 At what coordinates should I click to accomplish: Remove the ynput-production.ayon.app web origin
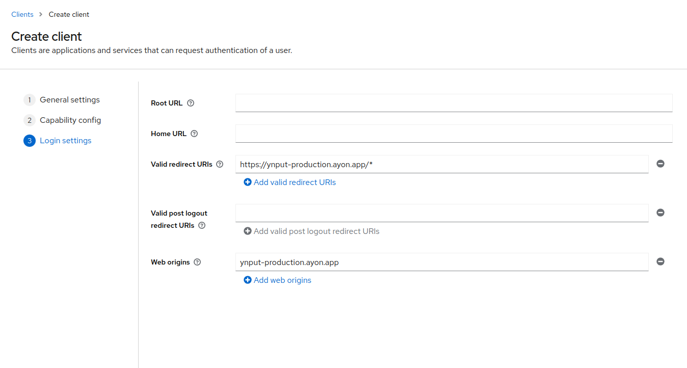[x=660, y=261]
